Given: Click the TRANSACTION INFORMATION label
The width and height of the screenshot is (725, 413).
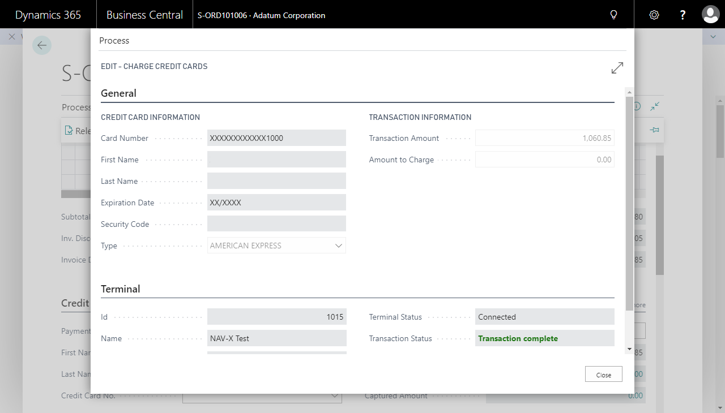Looking at the screenshot, I should pyautogui.click(x=420, y=117).
